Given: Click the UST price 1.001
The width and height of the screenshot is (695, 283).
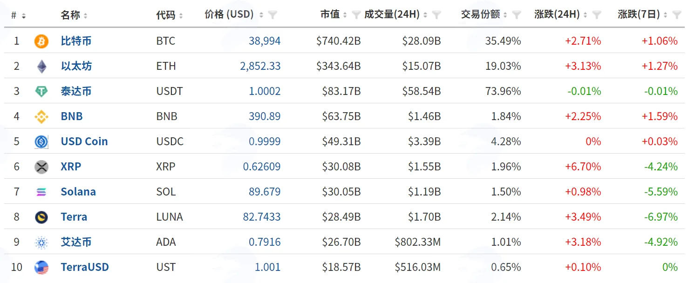Looking at the screenshot, I should [268, 267].
